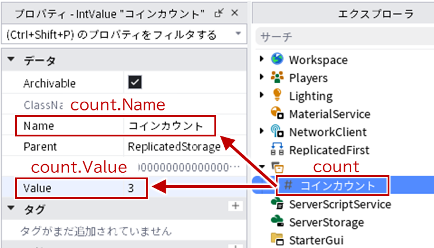Select Lighting in the Explorer

coord(311,96)
